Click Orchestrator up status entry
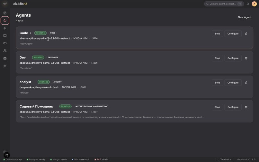 click(x=13, y=159)
